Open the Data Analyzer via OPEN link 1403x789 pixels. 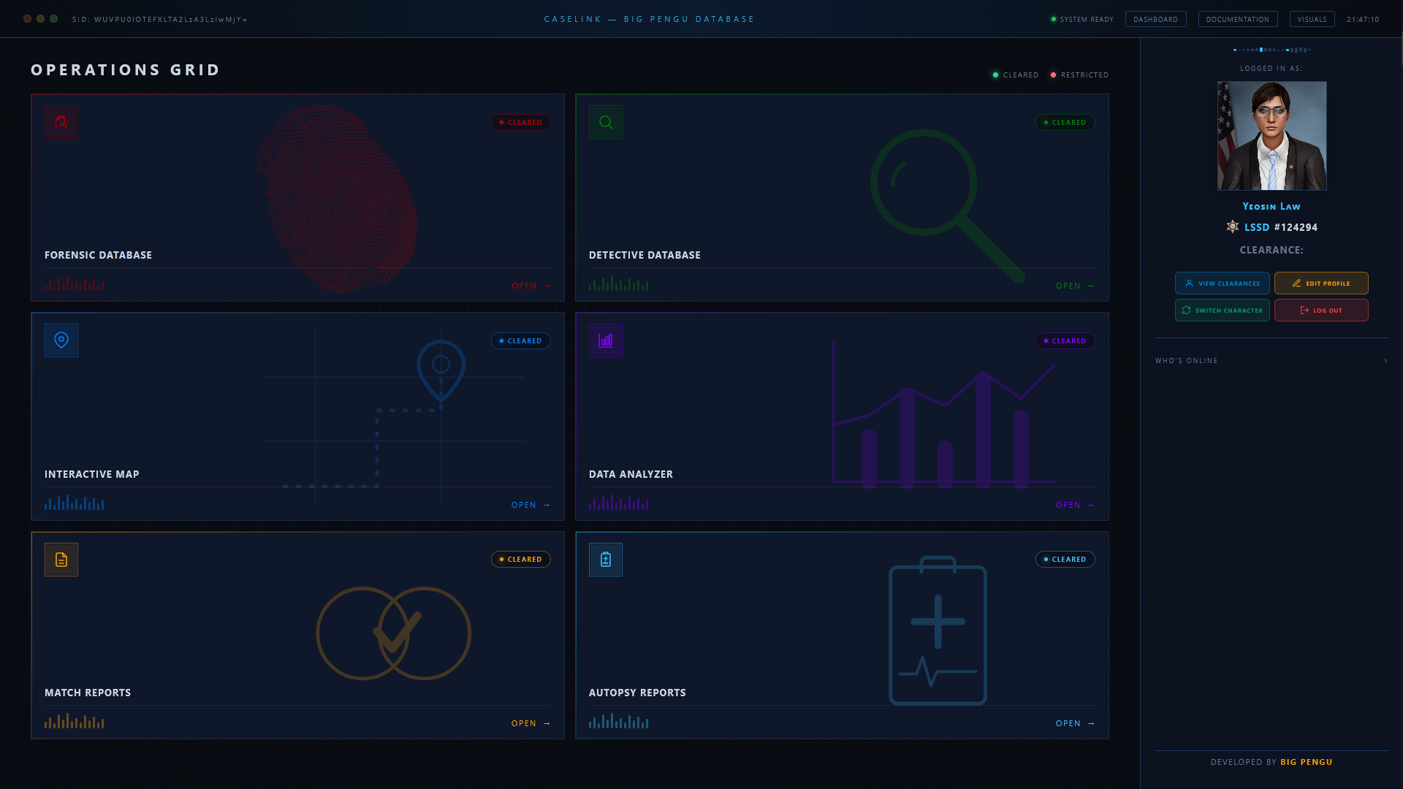click(1076, 505)
